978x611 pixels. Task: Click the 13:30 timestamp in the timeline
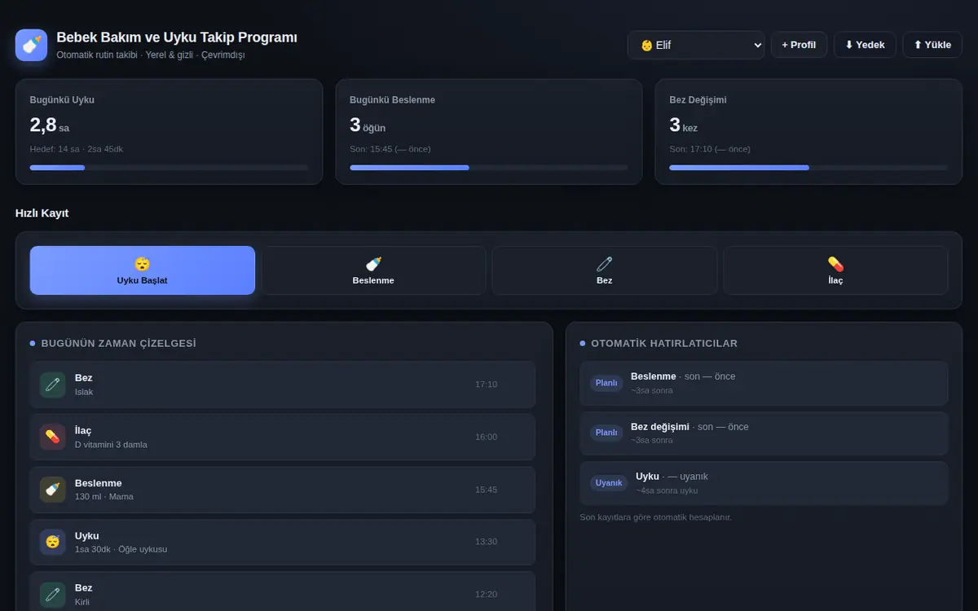[486, 542]
